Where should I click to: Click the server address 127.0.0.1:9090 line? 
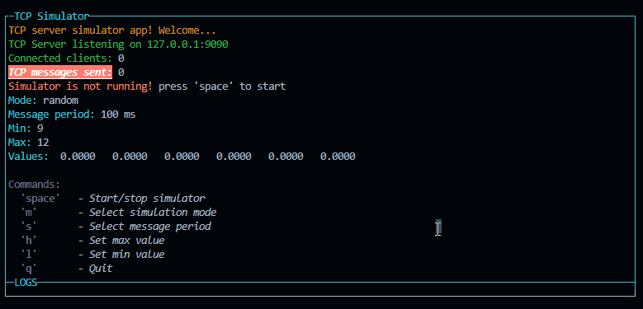(118, 44)
